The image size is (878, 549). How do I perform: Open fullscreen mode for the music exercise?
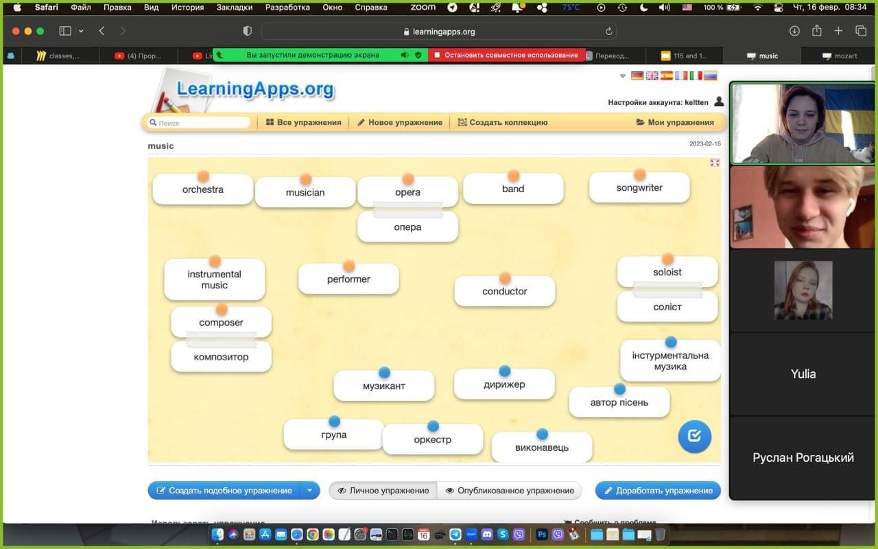tap(715, 163)
